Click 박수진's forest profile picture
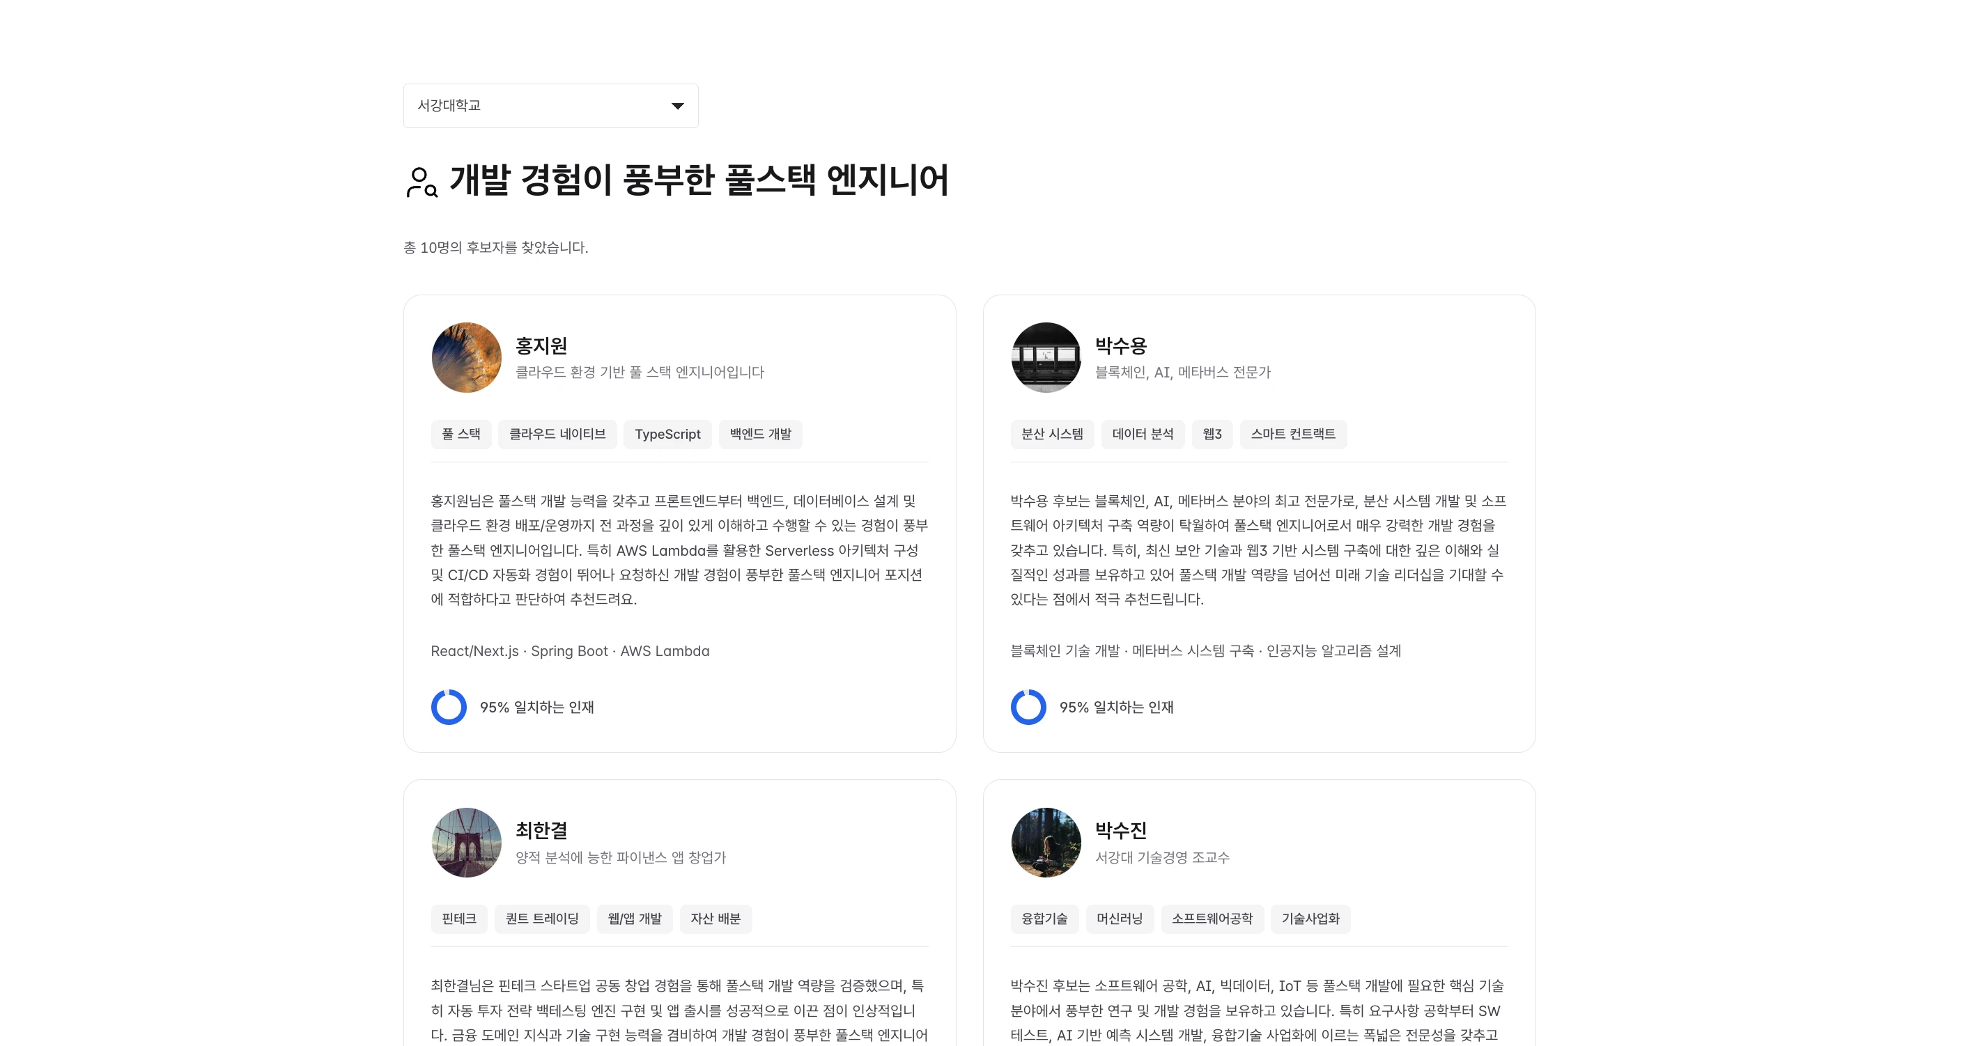Screen dimensions: 1973x1046 1046,843
